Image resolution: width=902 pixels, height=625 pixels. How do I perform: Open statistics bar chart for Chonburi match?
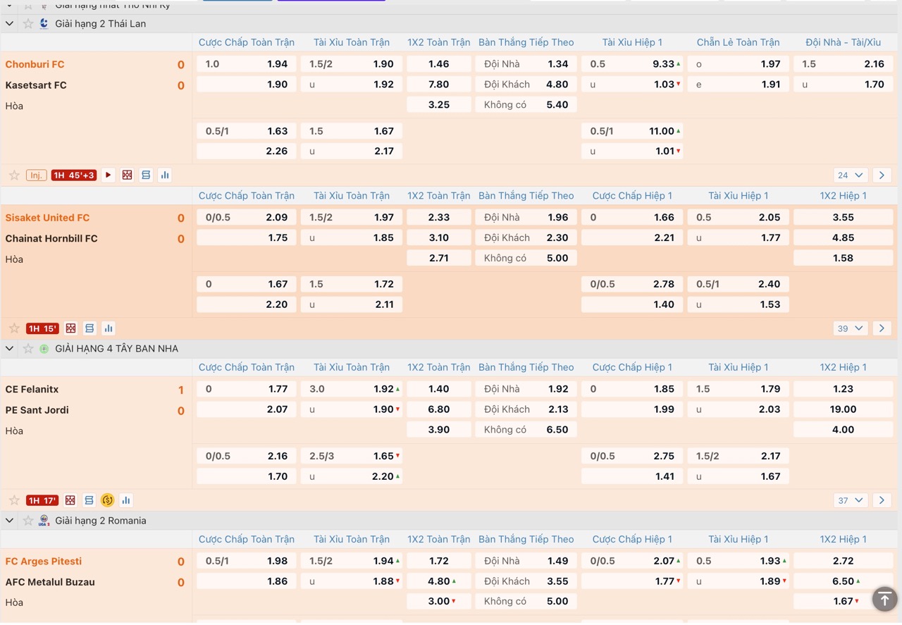pos(165,175)
